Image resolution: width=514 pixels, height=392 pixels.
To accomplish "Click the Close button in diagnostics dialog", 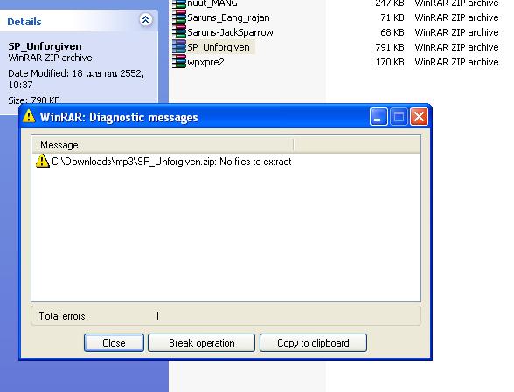I will pyautogui.click(x=114, y=342).
